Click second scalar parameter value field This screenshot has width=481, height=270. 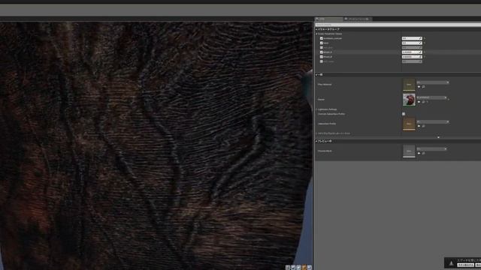click(x=412, y=43)
